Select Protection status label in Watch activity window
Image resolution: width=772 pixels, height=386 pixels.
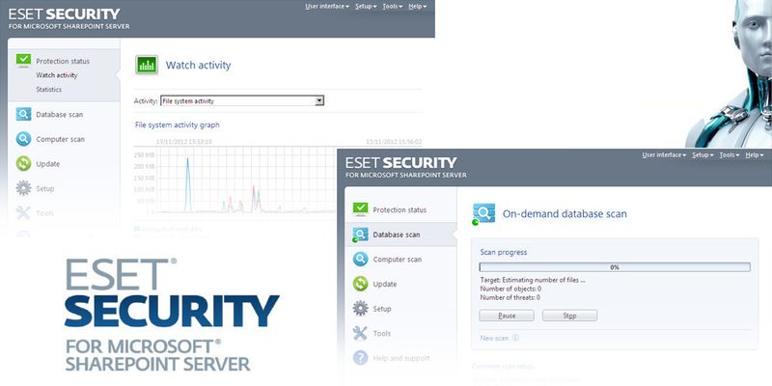tap(63, 61)
